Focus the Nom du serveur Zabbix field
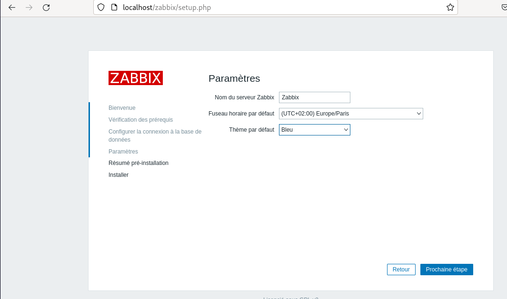Image resolution: width=507 pixels, height=299 pixels. pyautogui.click(x=315, y=97)
